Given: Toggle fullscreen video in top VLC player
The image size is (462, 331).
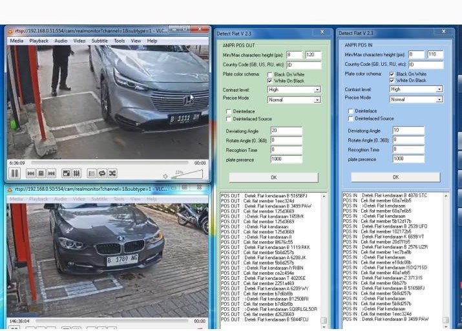Looking at the screenshot, I should (66, 173).
